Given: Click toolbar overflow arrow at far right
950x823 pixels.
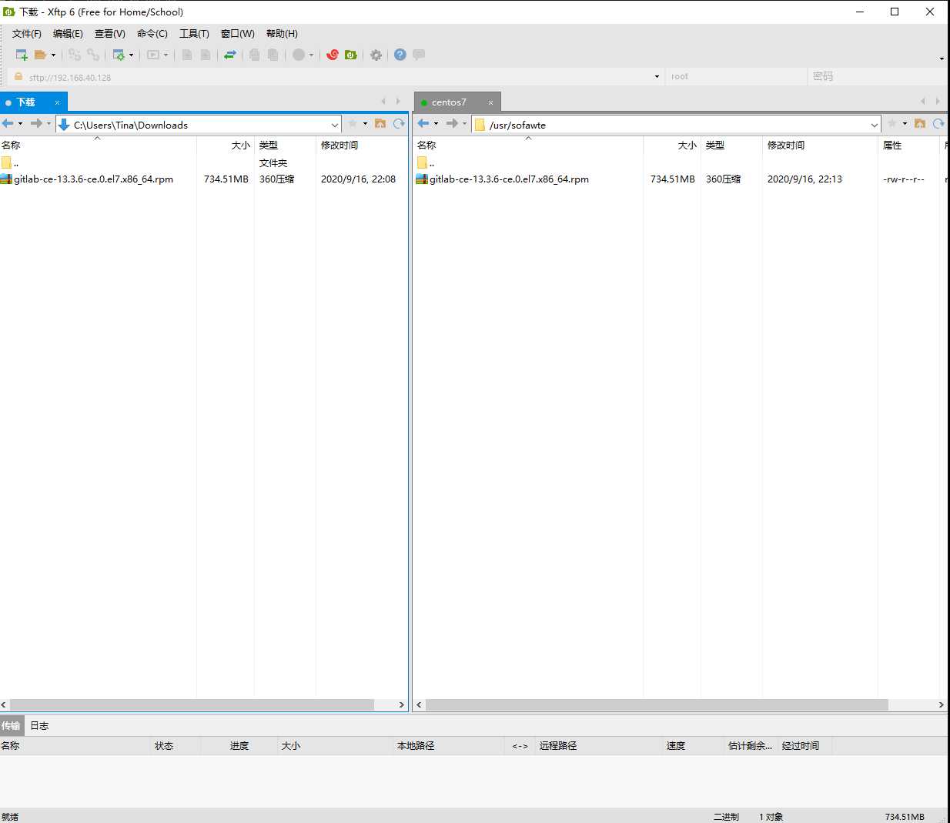Looking at the screenshot, I should (x=942, y=59).
